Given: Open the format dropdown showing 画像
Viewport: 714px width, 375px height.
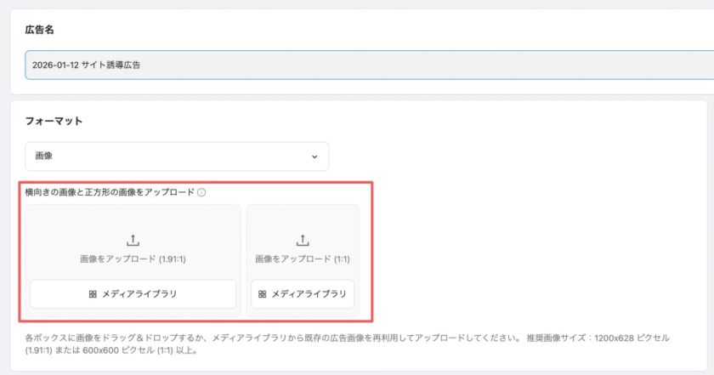Looking at the screenshot, I should coord(177,156).
